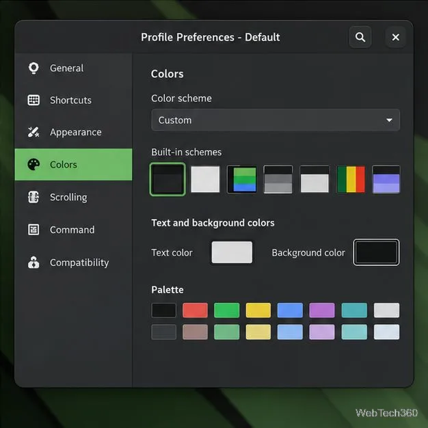Image resolution: width=428 pixels, height=428 pixels.
Task: Click the light cyan palette swatch, bottom row
Action: click(354, 332)
